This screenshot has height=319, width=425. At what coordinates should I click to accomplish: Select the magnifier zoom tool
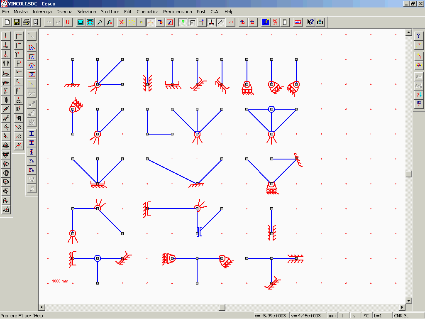tap(100, 22)
